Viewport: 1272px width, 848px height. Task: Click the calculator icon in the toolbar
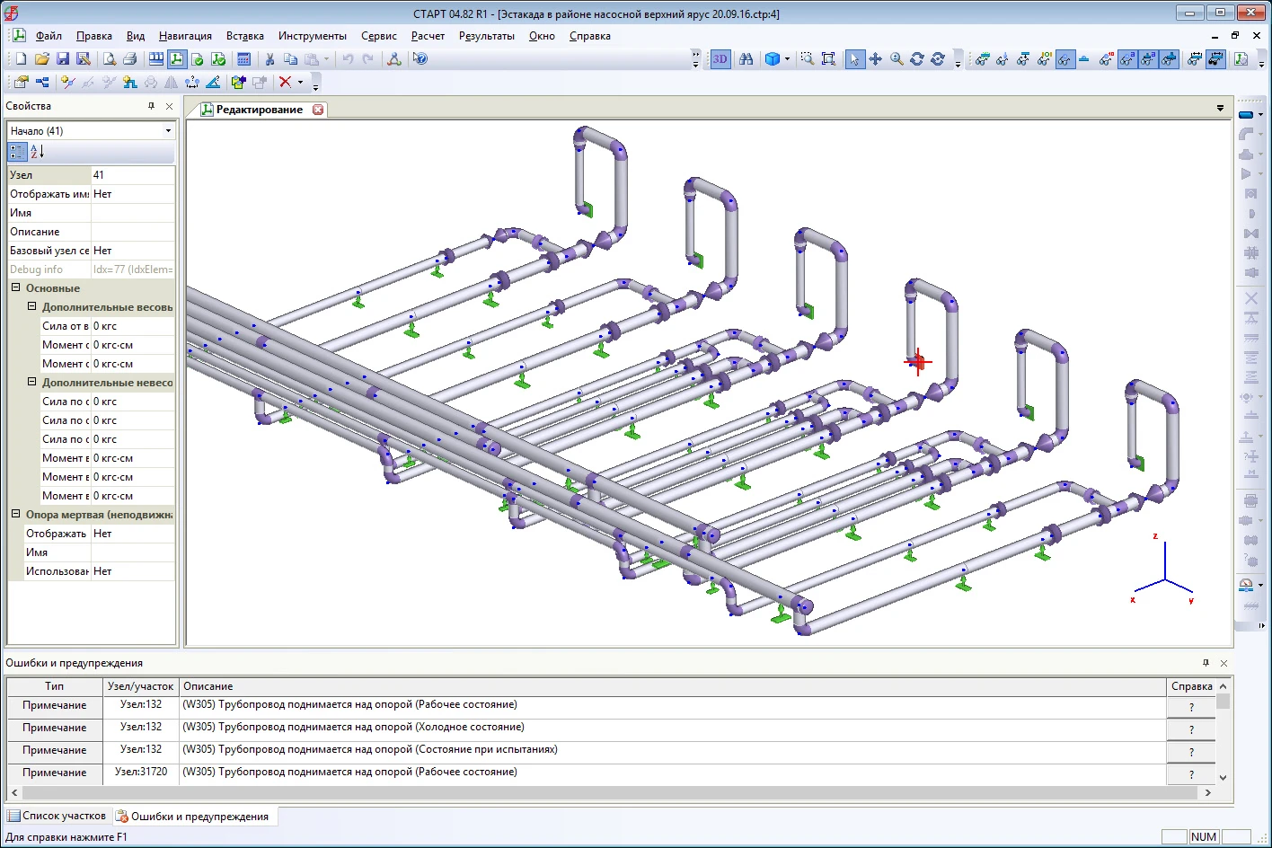point(243,59)
